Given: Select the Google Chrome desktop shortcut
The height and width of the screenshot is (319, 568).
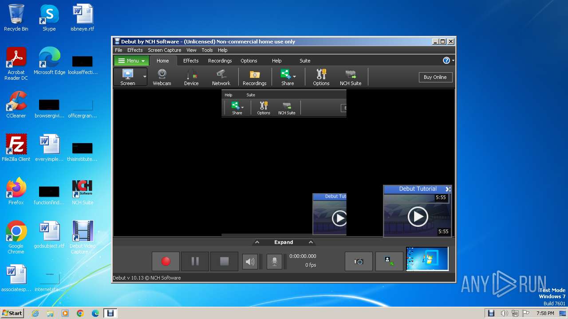Looking at the screenshot, I should coord(16,238).
